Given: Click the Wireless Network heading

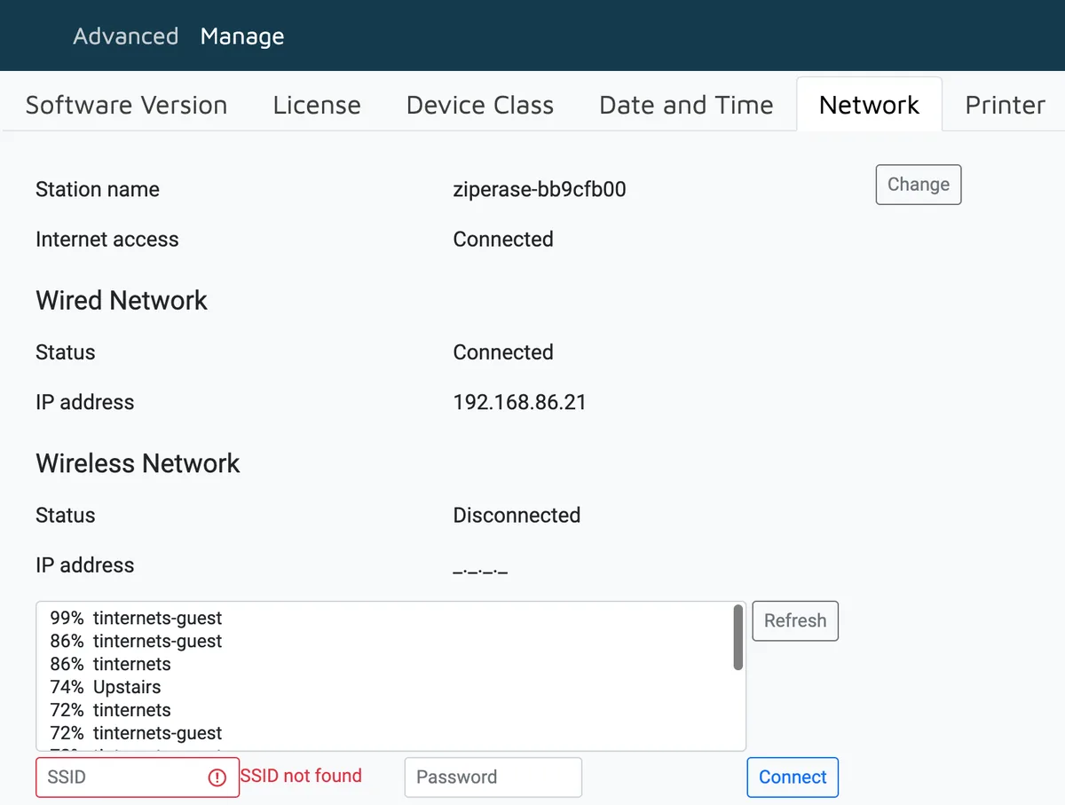Looking at the screenshot, I should click(x=138, y=463).
